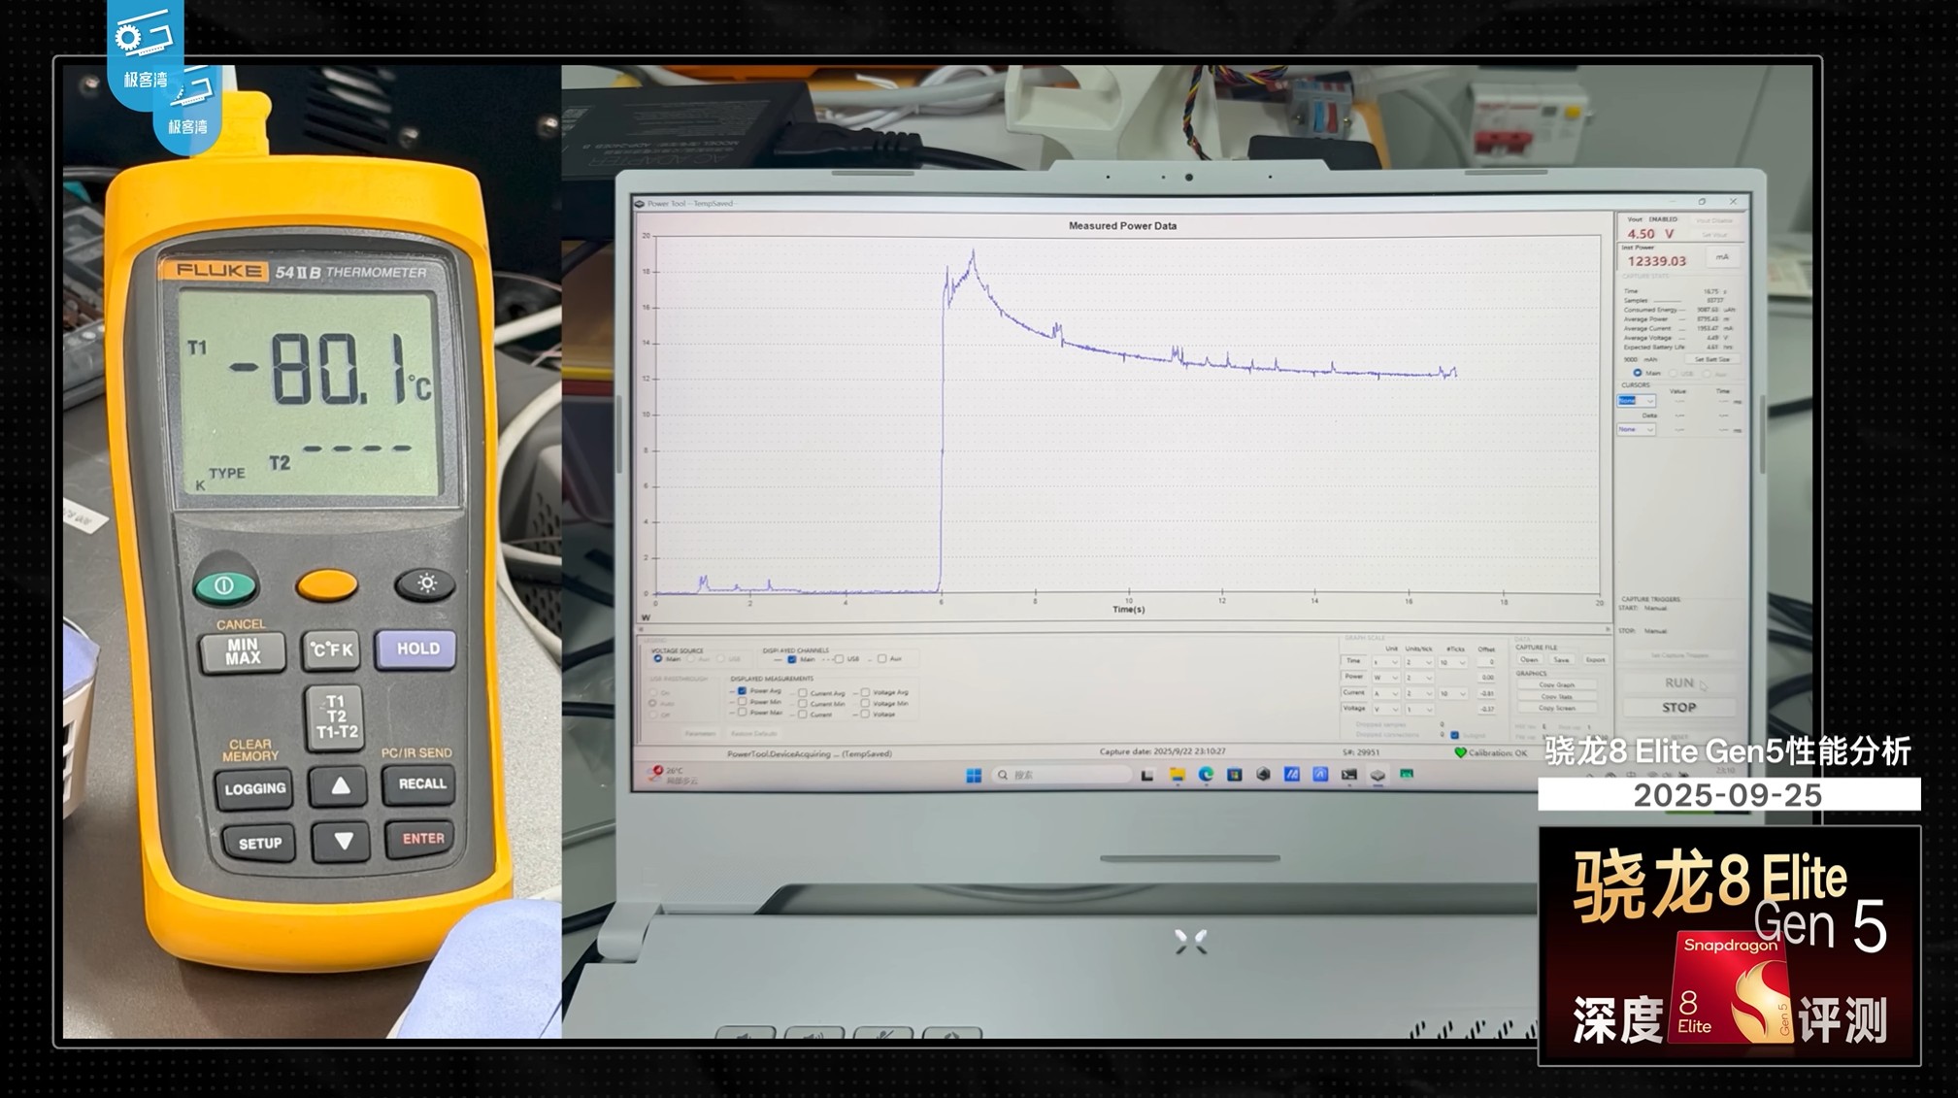
Task: Toggle the Power Avg measurement checkbox
Action: (743, 691)
